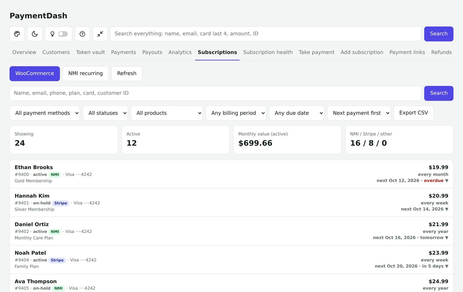Image resolution: width=463 pixels, height=292 pixels.
Task: Expand Hannah Kim row arrow
Action: [447, 209]
